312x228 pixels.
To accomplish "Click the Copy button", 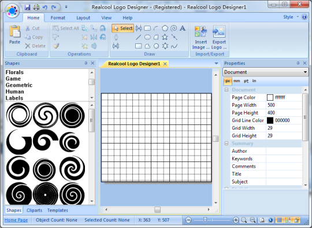I will tap(34, 37).
